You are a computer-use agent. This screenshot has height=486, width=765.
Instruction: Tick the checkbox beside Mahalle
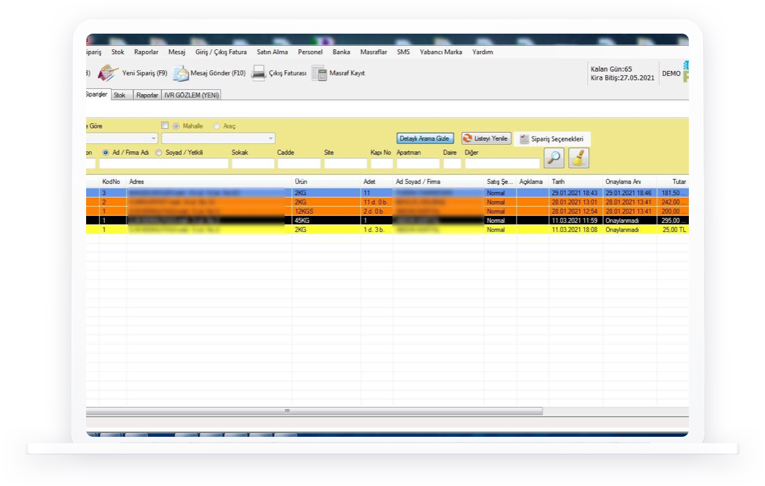165,125
